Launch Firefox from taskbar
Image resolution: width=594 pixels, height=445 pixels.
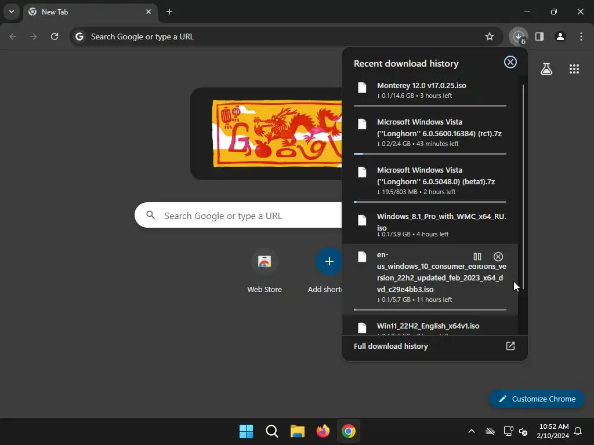[323, 431]
